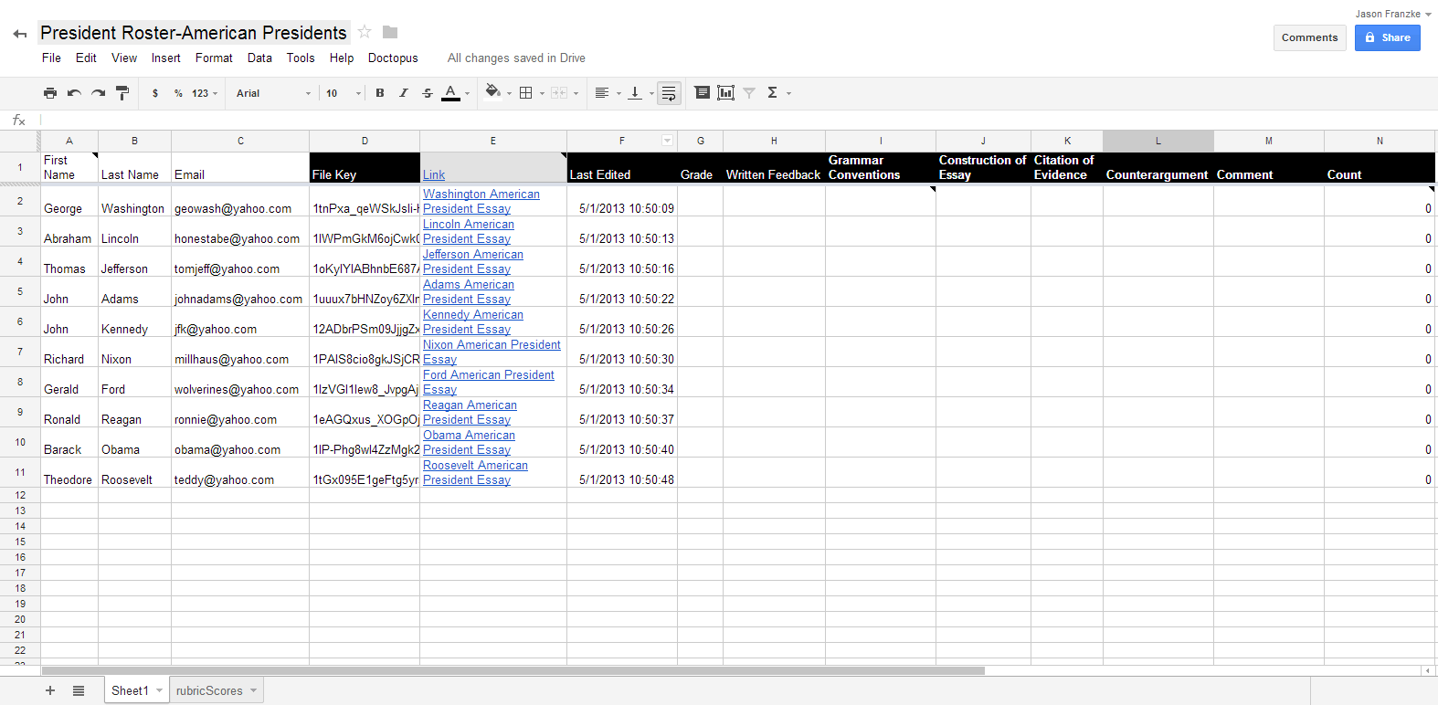Select column L header
The height and width of the screenshot is (705, 1438).
1158,141
